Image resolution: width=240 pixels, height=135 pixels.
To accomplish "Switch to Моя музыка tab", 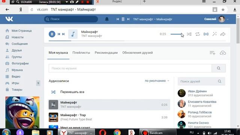I will pyautogui.click(x=58, y=52).
